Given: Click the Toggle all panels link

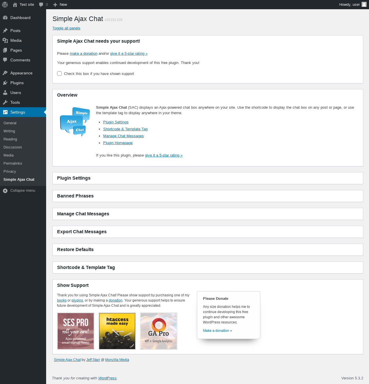Looking at the screenshot, I should tap(66, 28).
